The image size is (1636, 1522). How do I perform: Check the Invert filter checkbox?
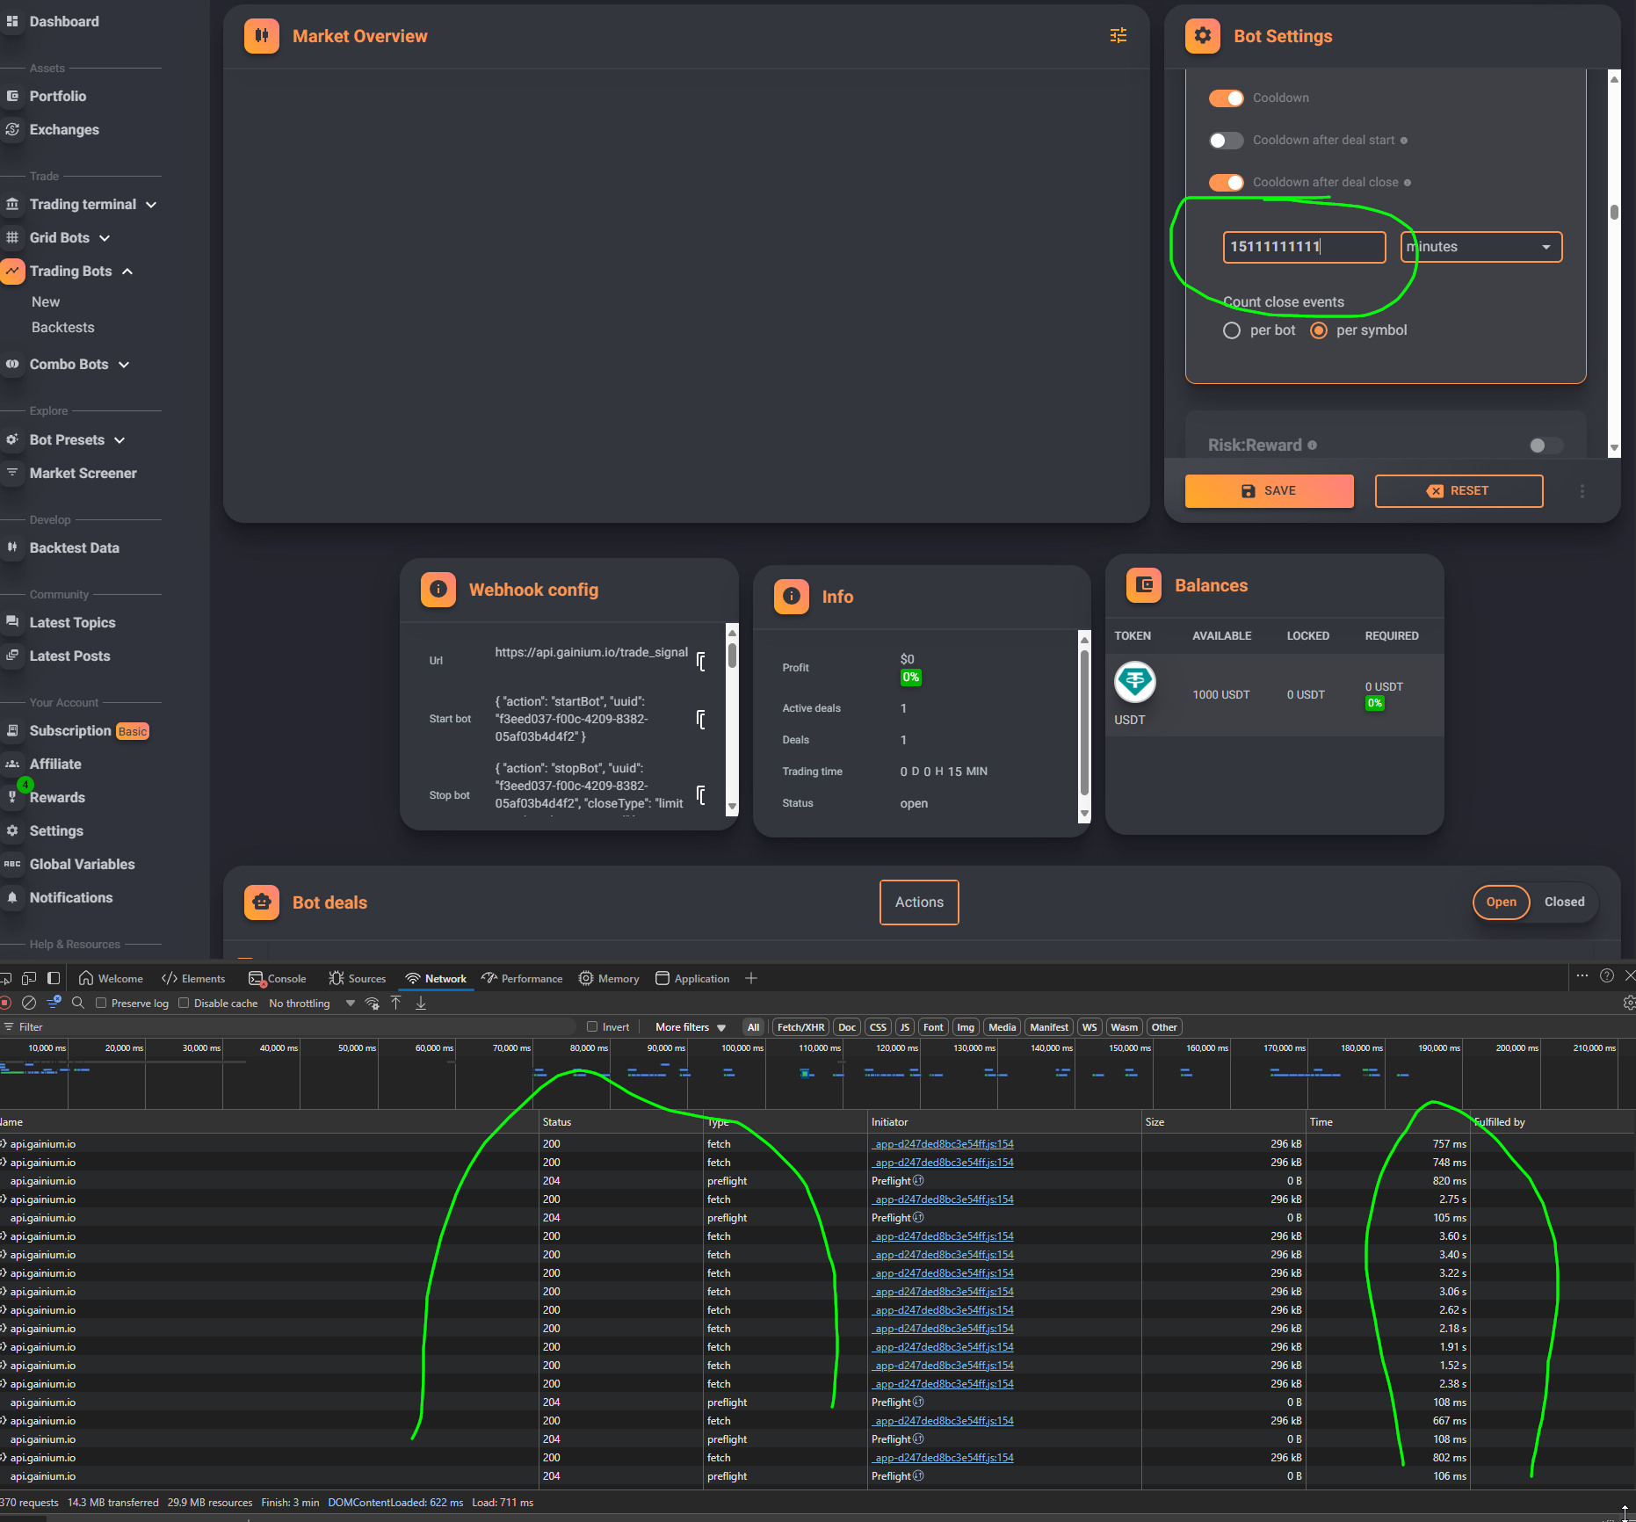click(592, 1026)
